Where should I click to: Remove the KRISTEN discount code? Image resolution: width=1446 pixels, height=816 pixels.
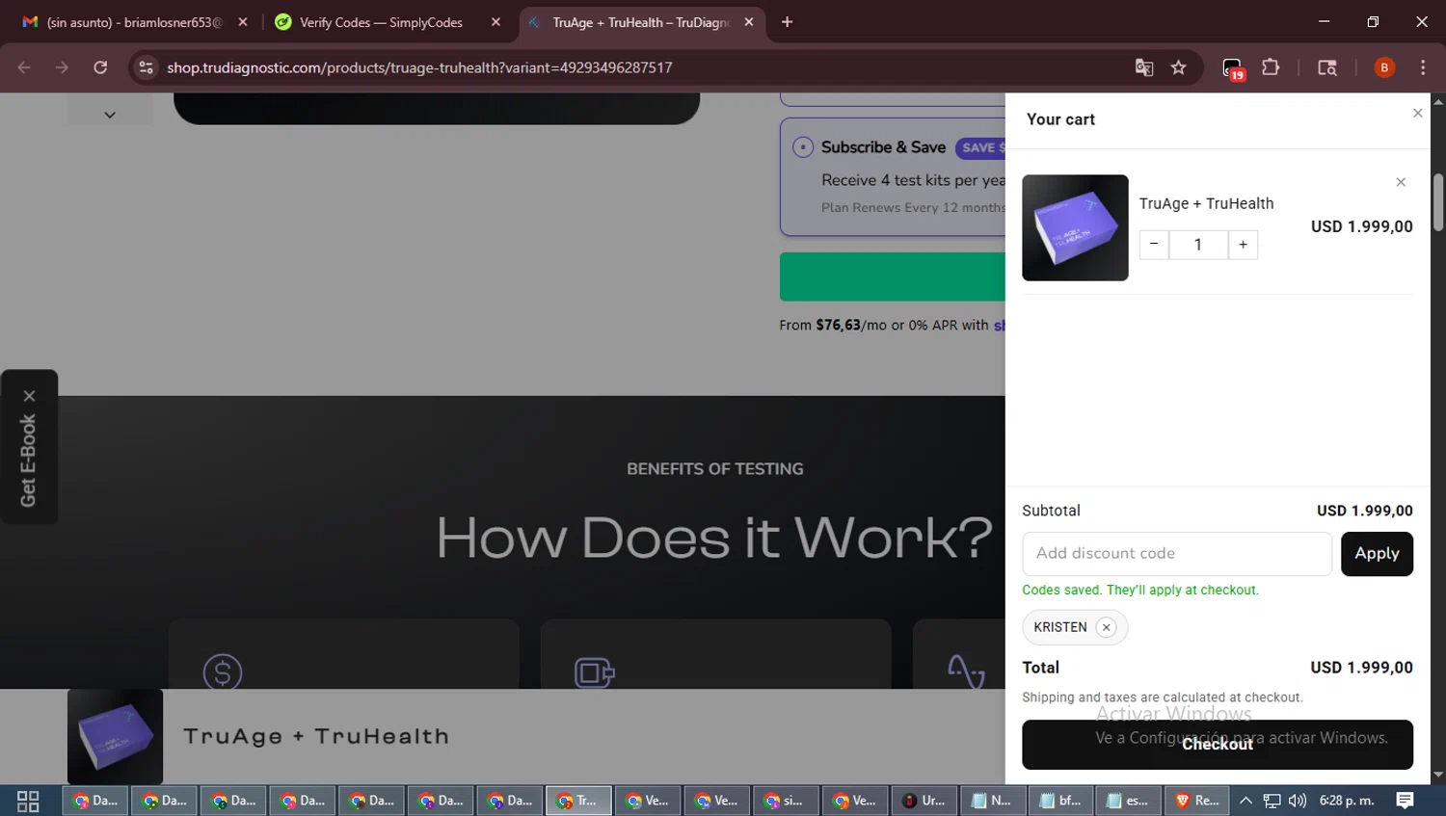pyautogui.click(x=1107, y=627)
